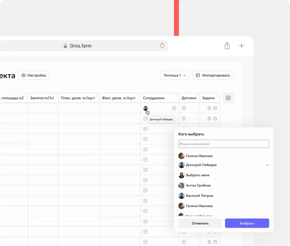The height and width of the screenshot is (246, 290).
Task: Add sensor in first row of Датчики column
Action: coord(184,108)
